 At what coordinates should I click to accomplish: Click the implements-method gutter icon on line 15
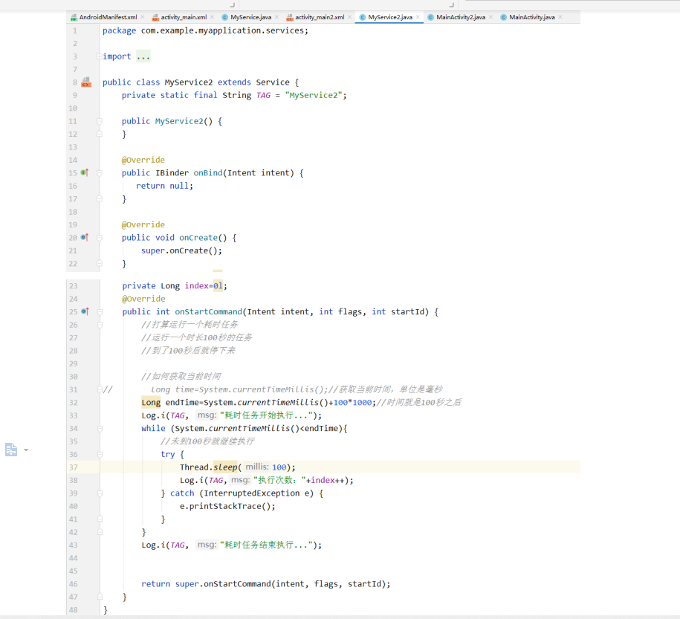pyautogui.click(x=85, y=172)
